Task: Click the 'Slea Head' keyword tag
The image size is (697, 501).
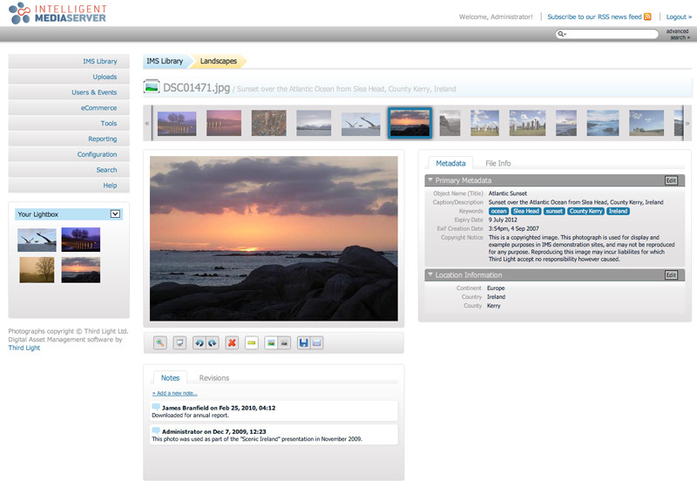Action: 526,211
